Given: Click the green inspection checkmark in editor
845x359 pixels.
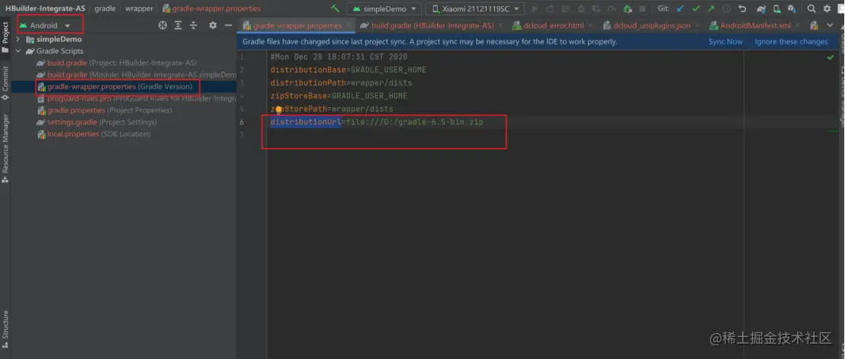Looking at the screenshot, I should click(x=831, y=57).
